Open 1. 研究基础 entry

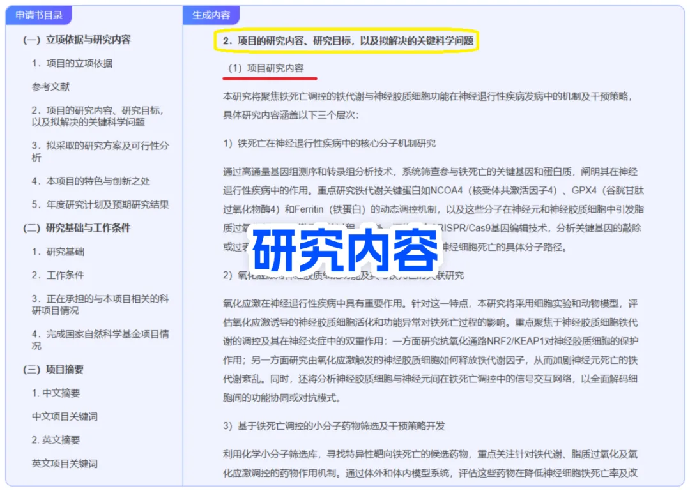tap(58, 252)
